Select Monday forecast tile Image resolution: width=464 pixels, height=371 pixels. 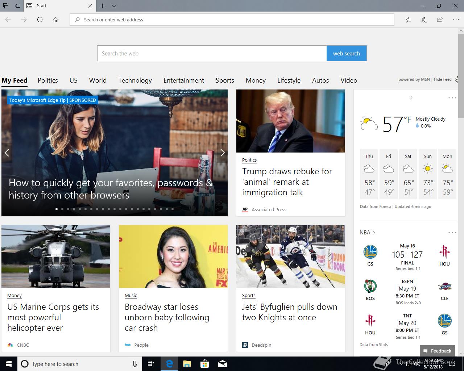coord(447,174)
